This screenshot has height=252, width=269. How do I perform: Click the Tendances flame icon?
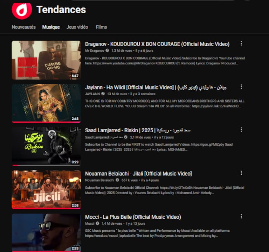[22, 10]
